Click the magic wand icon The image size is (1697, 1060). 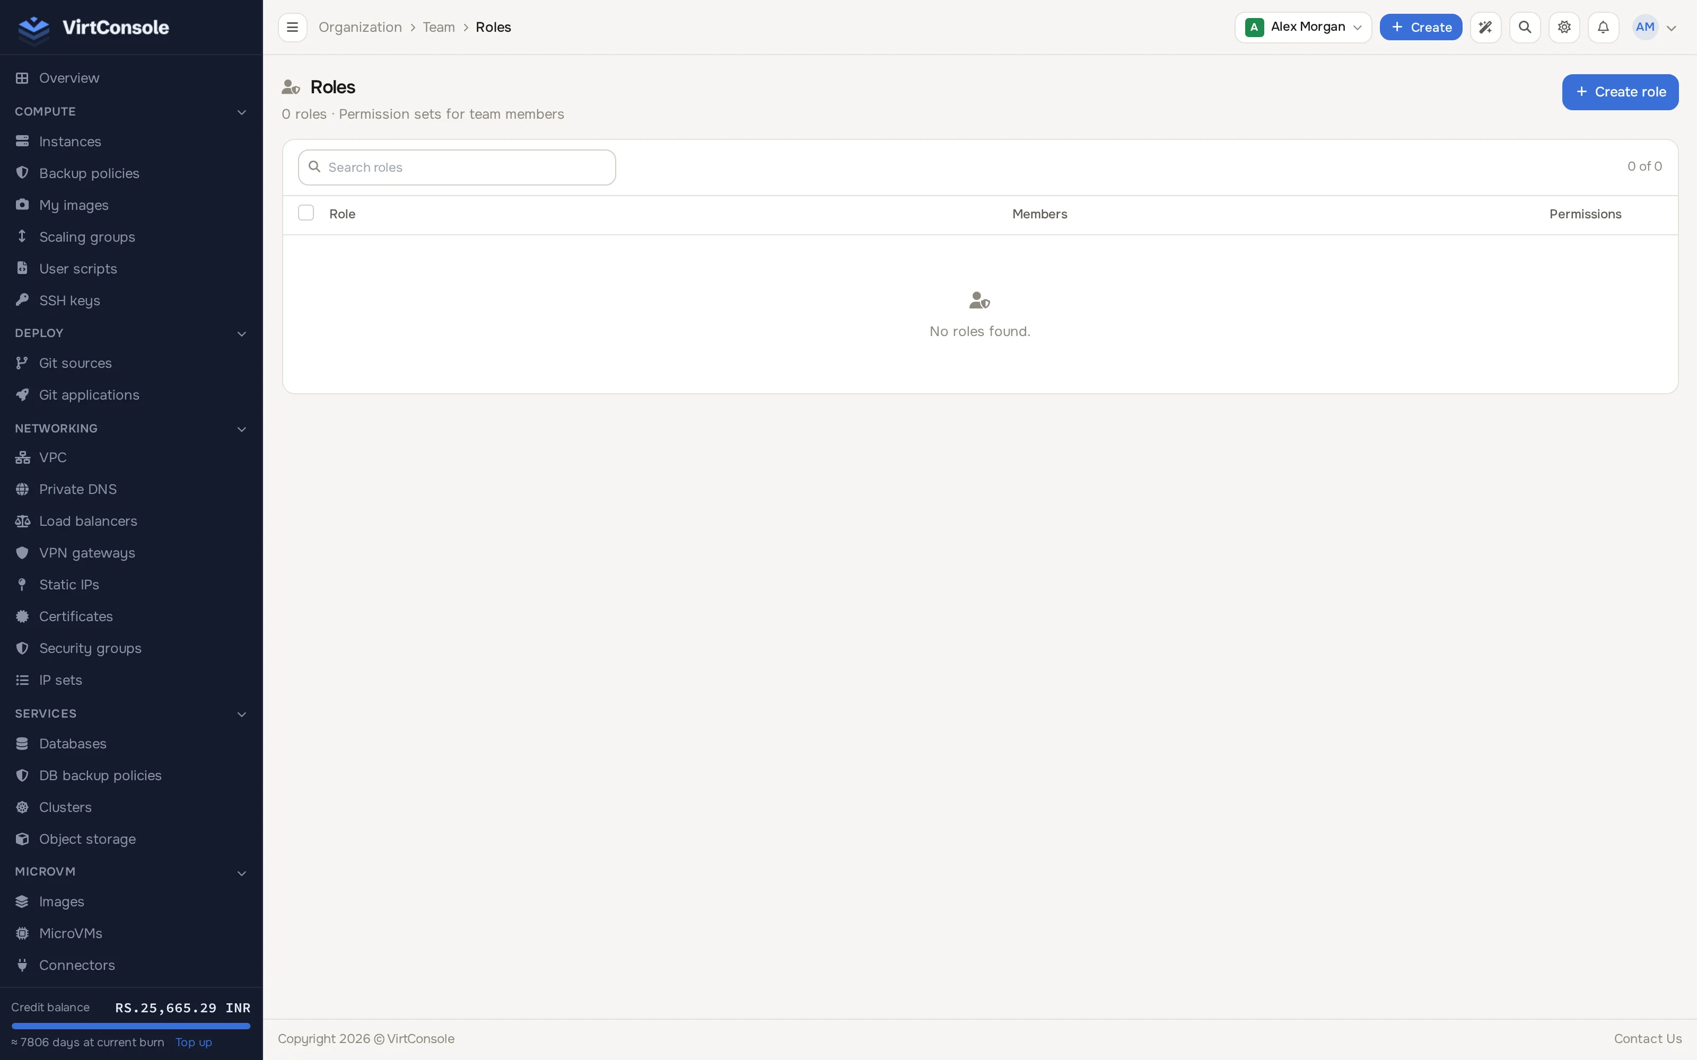coord(1485,28)
